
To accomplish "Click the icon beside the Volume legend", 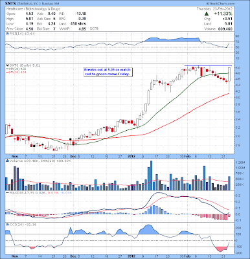I will 7,161.
